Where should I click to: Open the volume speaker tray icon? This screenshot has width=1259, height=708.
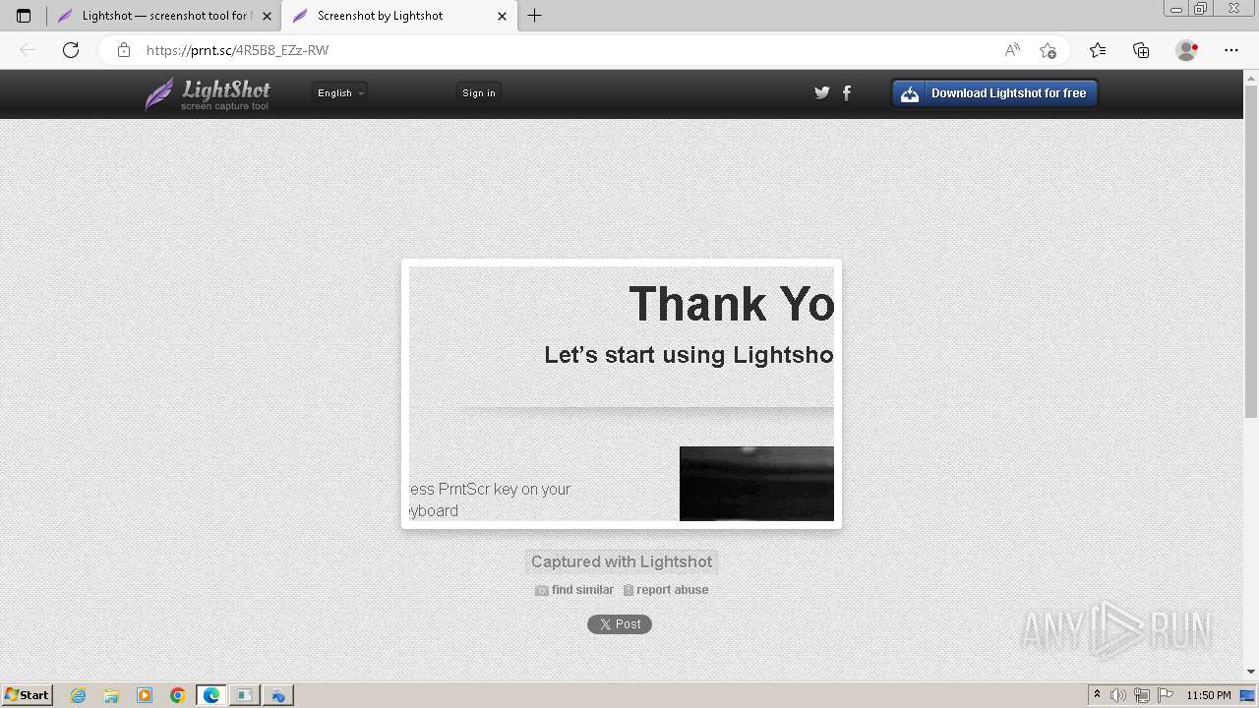click(x=1118, y=695)
